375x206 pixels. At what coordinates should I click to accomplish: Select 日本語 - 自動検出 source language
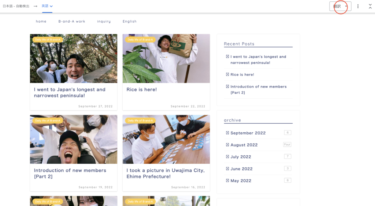pos(16,6)
